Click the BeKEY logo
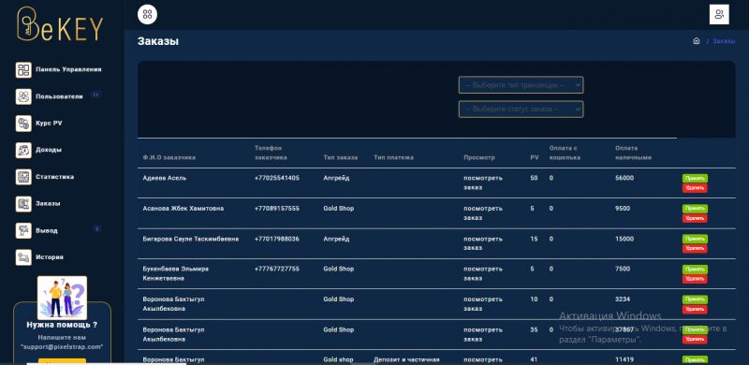Screen dimensions: 749x365 pyautogui.click(x=60, y=24)
